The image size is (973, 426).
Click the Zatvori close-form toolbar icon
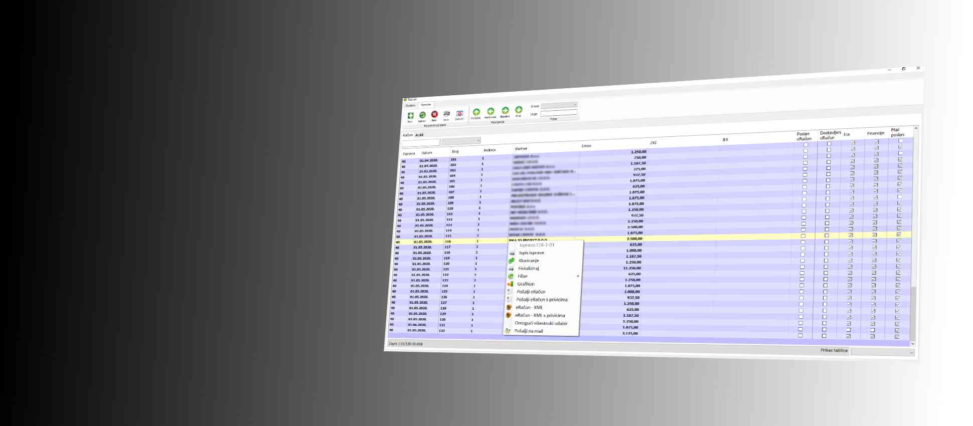(459, 113)
